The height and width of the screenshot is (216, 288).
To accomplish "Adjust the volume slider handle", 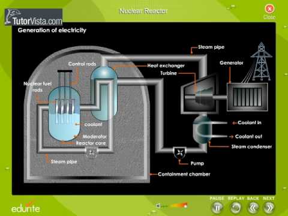I will pos(185,206).
